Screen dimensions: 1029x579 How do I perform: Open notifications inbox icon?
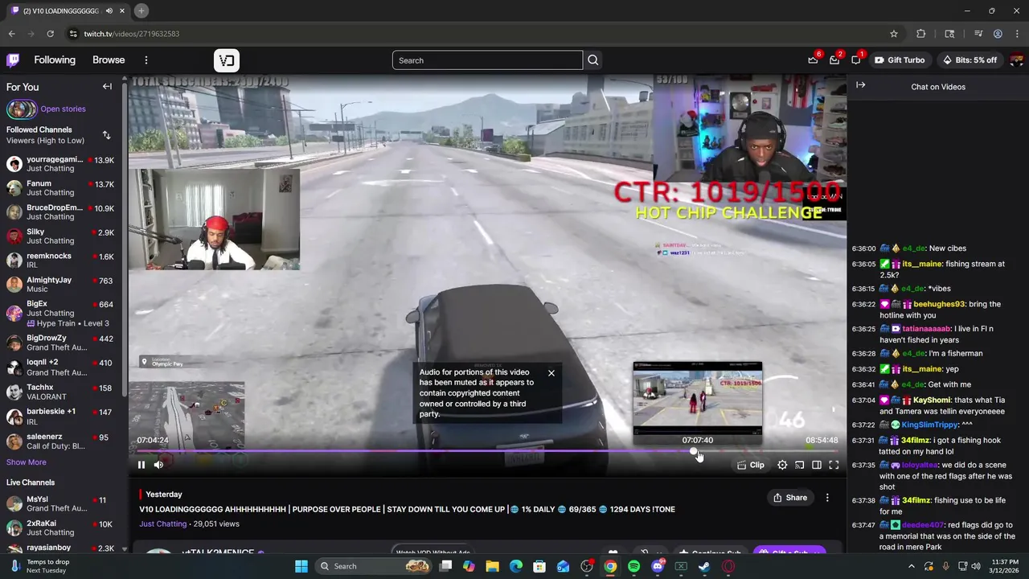[x=834, y=60]
